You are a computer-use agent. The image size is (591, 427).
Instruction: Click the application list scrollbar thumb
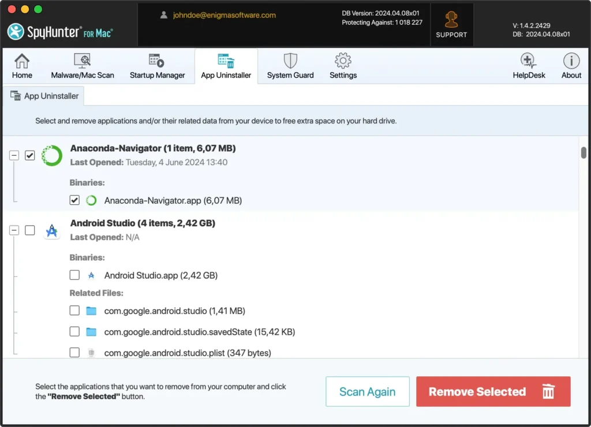tap(583, 153)
